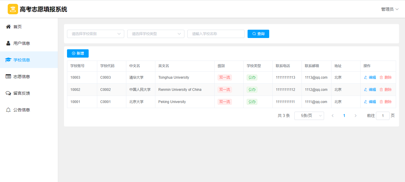405x182 pixels.
Task: Click the 新增 add button
Action: coord(78,53)
